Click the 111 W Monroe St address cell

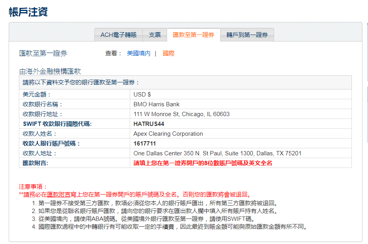point(241,114)
